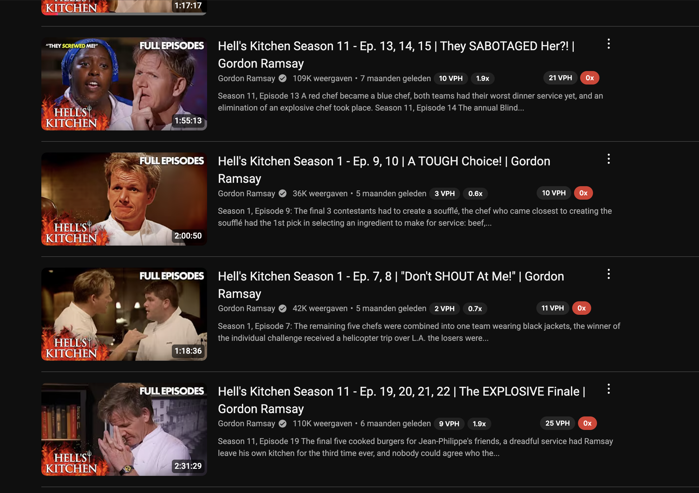Click Gordon Ramsay channel name under Ep. 7, 8
This screenshot has height=493, width=699.
(x=247, y=309)
